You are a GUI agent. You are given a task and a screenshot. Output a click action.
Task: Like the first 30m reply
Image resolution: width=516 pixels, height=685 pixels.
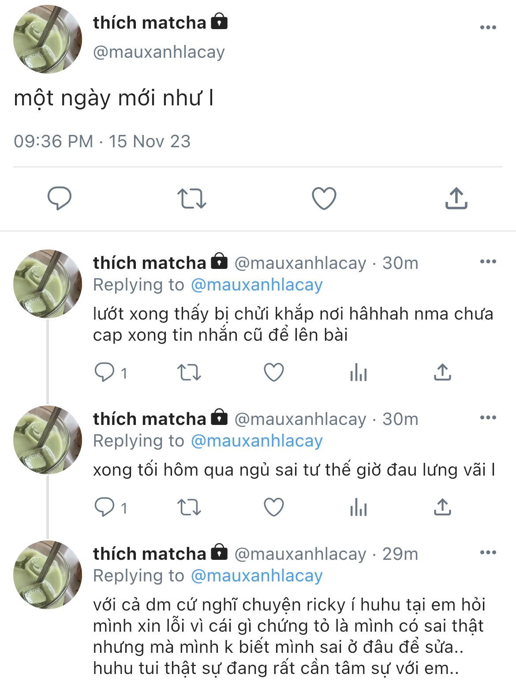274,372
